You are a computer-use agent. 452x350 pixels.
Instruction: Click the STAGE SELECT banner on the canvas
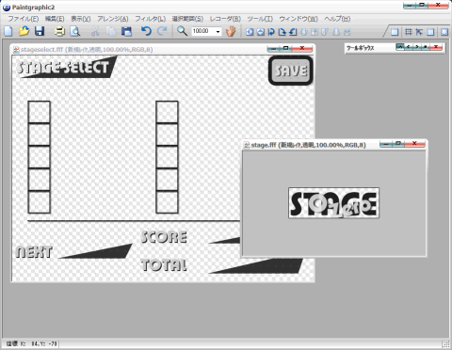[66, 67]
